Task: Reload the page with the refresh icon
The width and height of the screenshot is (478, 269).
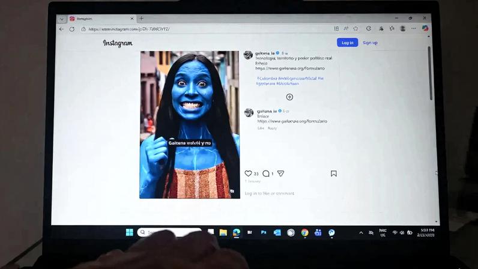Action: [x=72, y=29]
